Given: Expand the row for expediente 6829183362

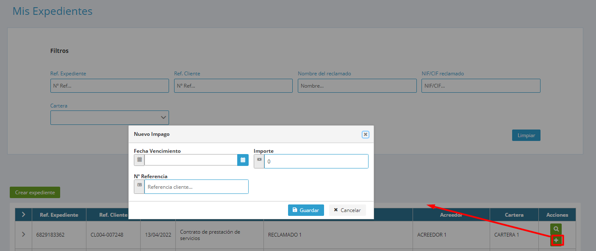Looking at the screenshot, I should click(23, 234).
